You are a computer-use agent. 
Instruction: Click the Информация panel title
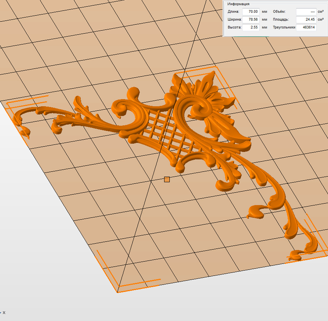[238, 4]
